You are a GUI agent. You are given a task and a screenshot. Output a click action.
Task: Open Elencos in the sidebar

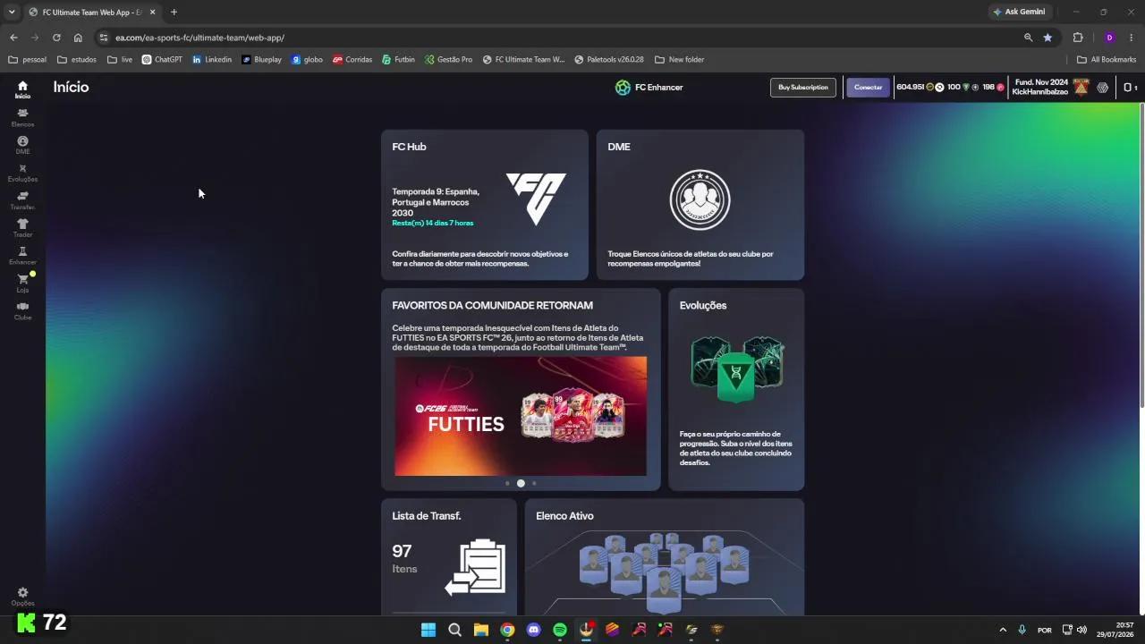pyautogui.click(x=22, y=117)
